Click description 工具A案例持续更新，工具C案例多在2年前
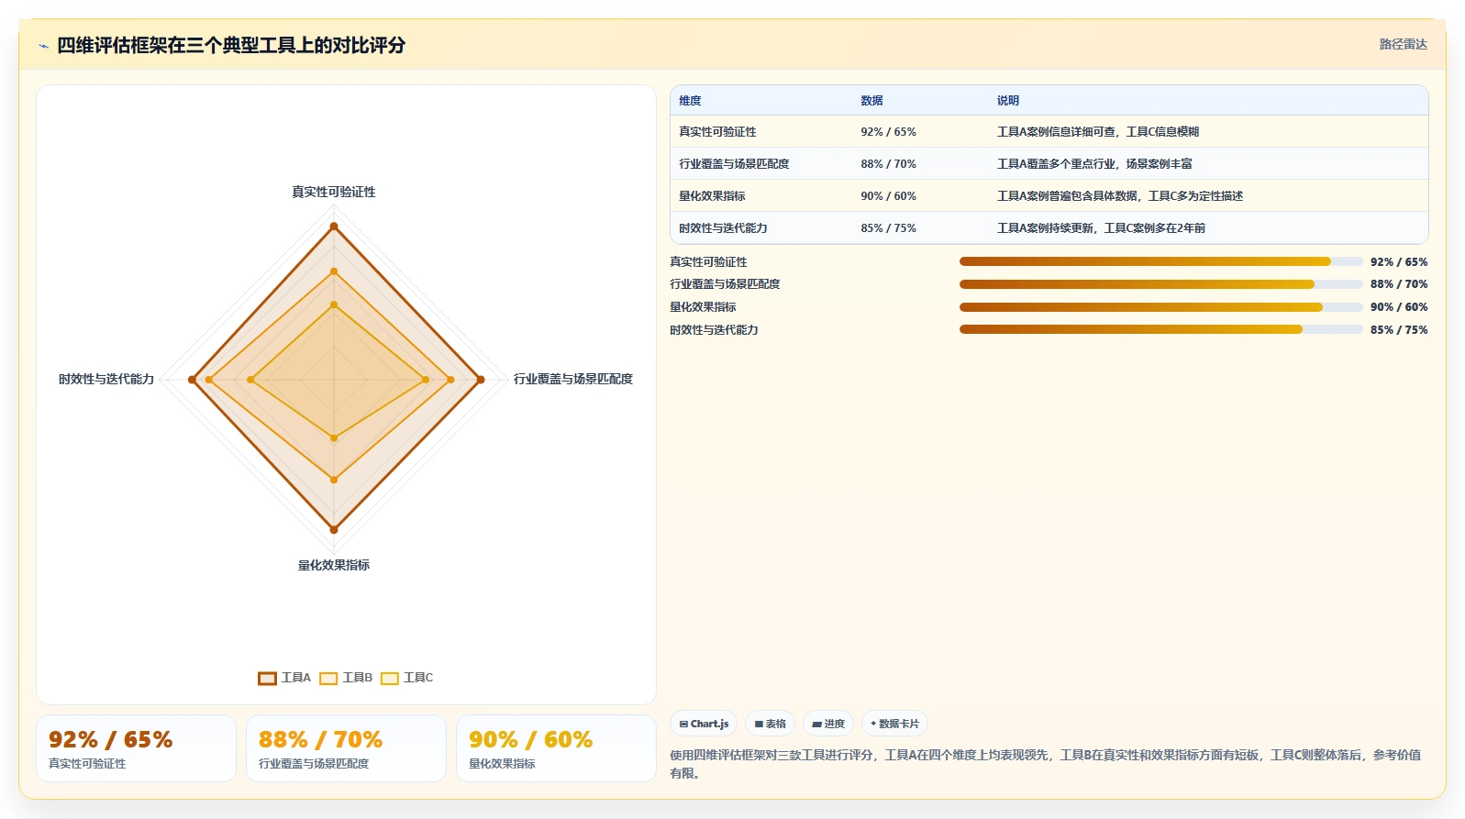1465x819 pixels. pos(1101,228)
